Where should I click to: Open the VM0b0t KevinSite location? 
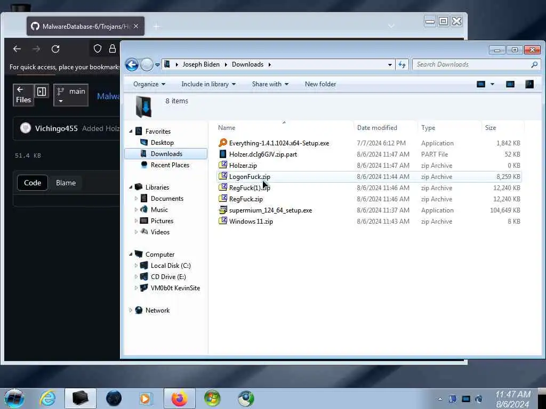click(x=175, y=288)
